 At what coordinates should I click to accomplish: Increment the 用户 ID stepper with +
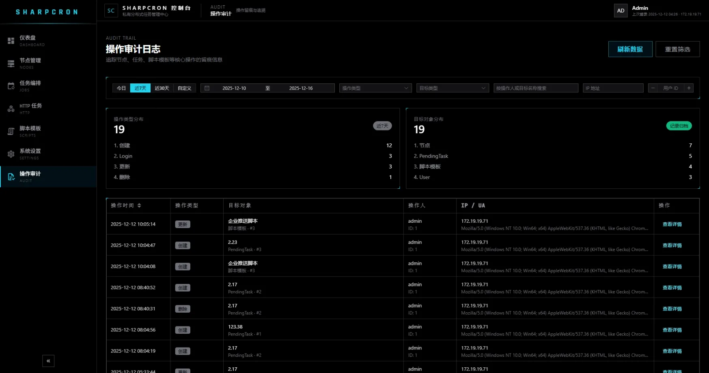689,88
